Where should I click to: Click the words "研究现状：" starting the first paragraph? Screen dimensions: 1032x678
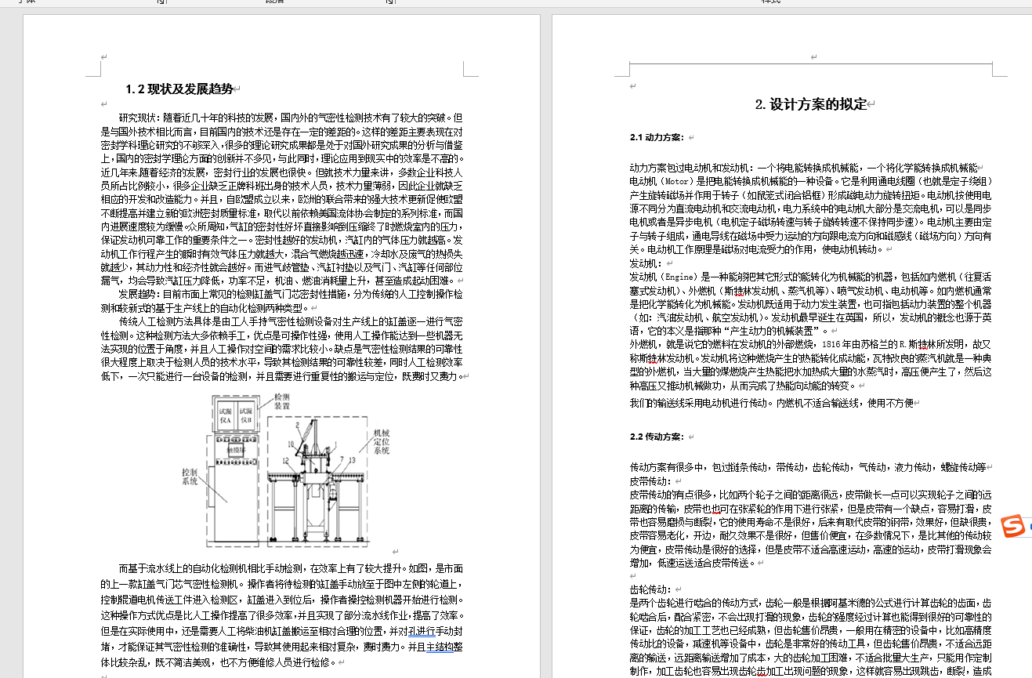click(x=141, y=117)
